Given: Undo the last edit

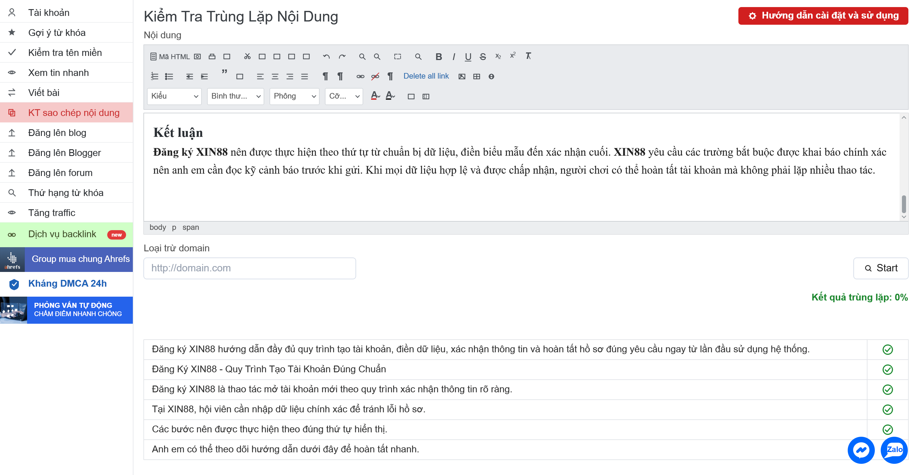Looking at the screenshot, I should click(326, 56).
